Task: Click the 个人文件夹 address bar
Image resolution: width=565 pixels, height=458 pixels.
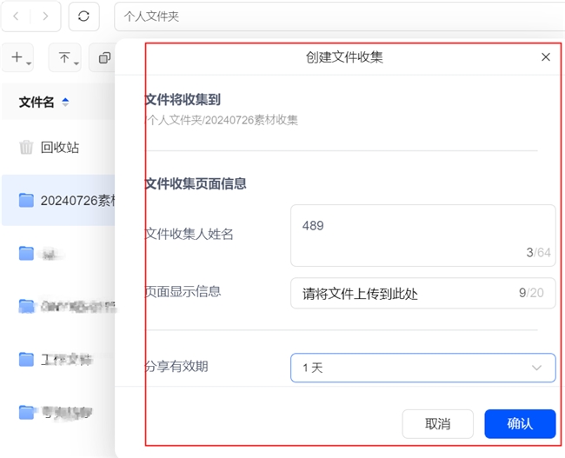Action: pos(339,17)
